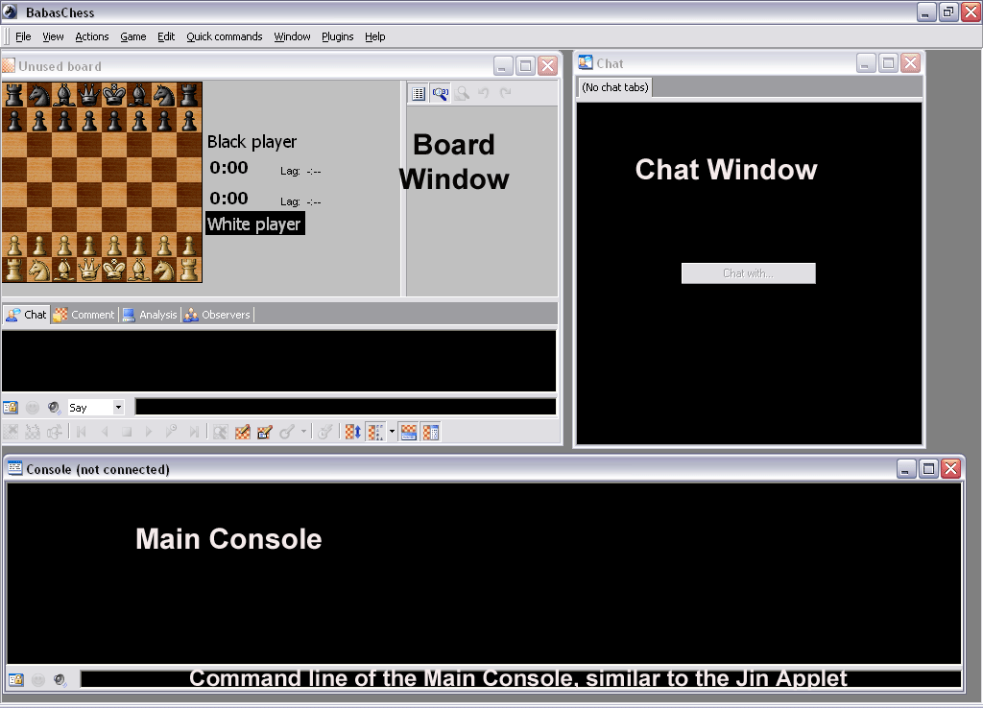
Task: Click the Main Console command line input
Action: pyautogui.click(x=521, y=679)
